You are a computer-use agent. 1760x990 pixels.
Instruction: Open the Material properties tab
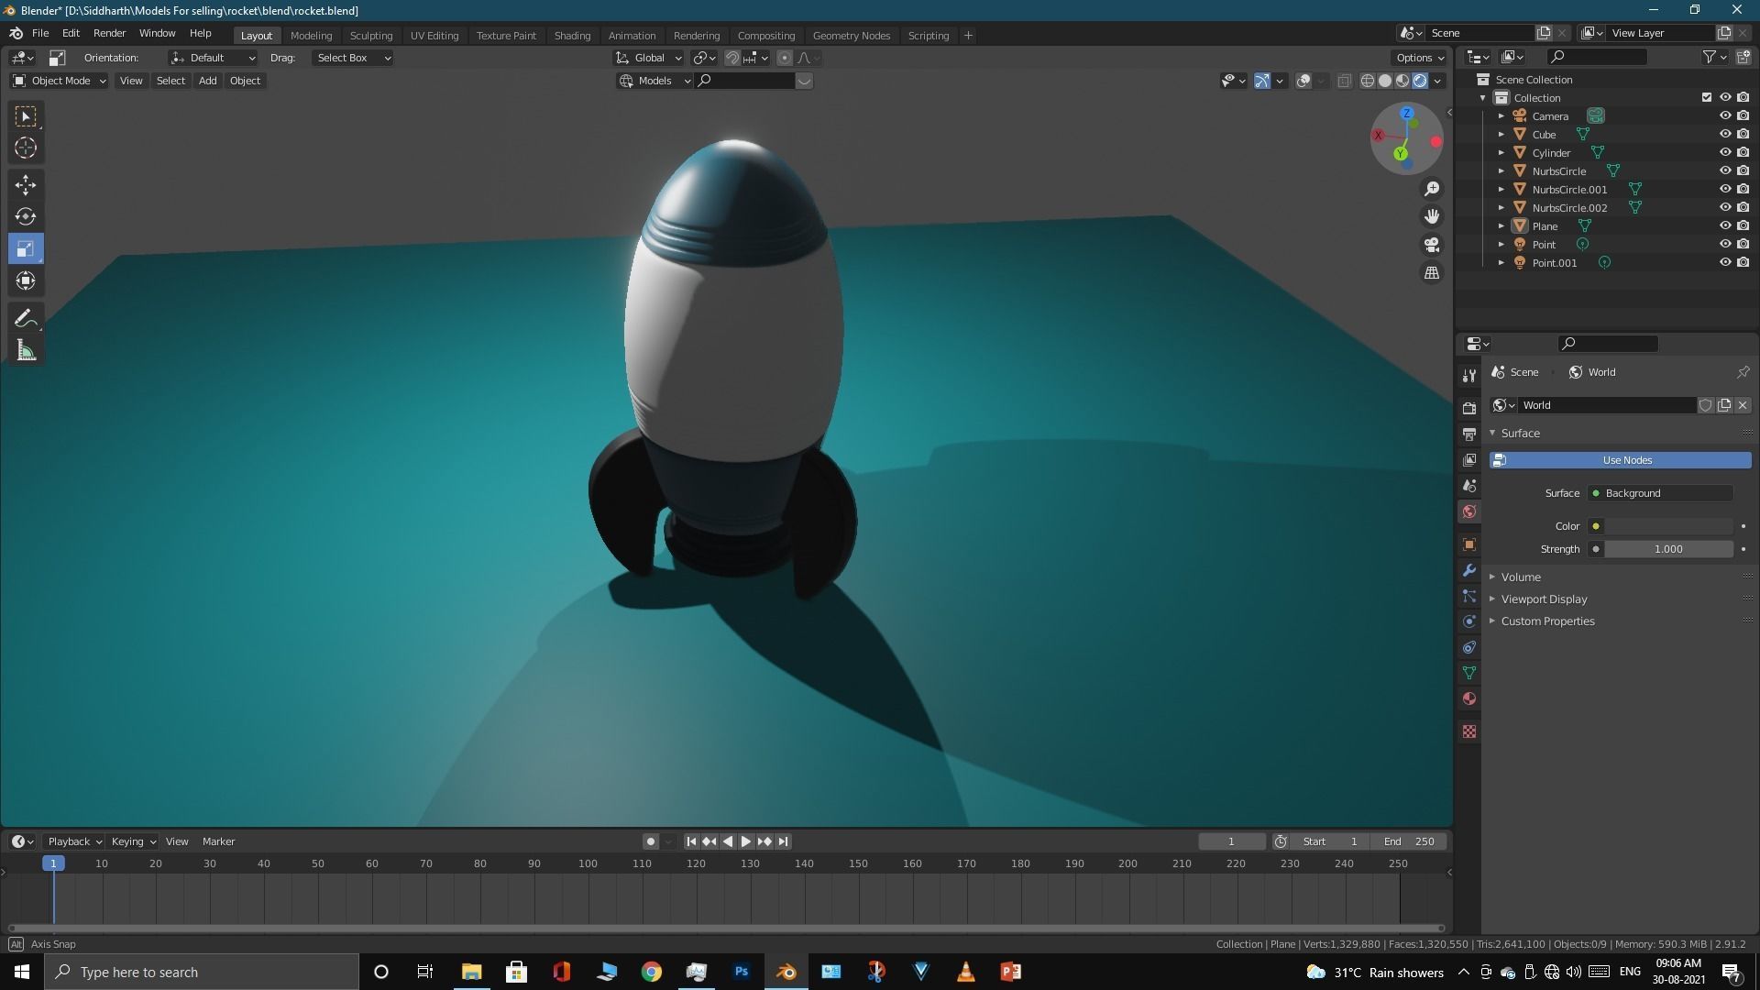(x=1469, y=698)
